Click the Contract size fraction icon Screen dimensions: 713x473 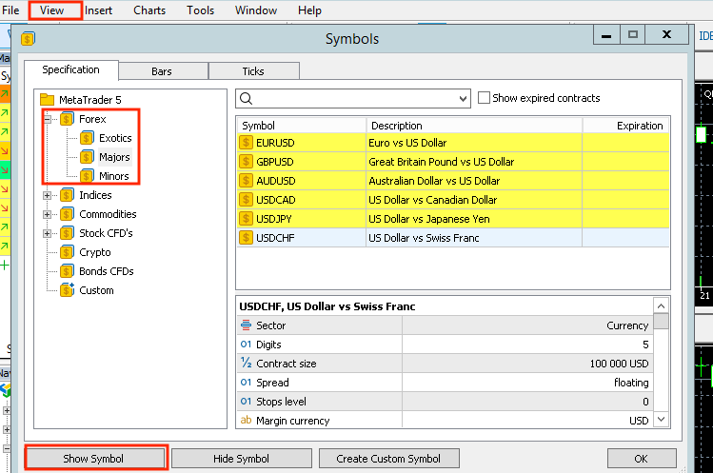(246, 363)
